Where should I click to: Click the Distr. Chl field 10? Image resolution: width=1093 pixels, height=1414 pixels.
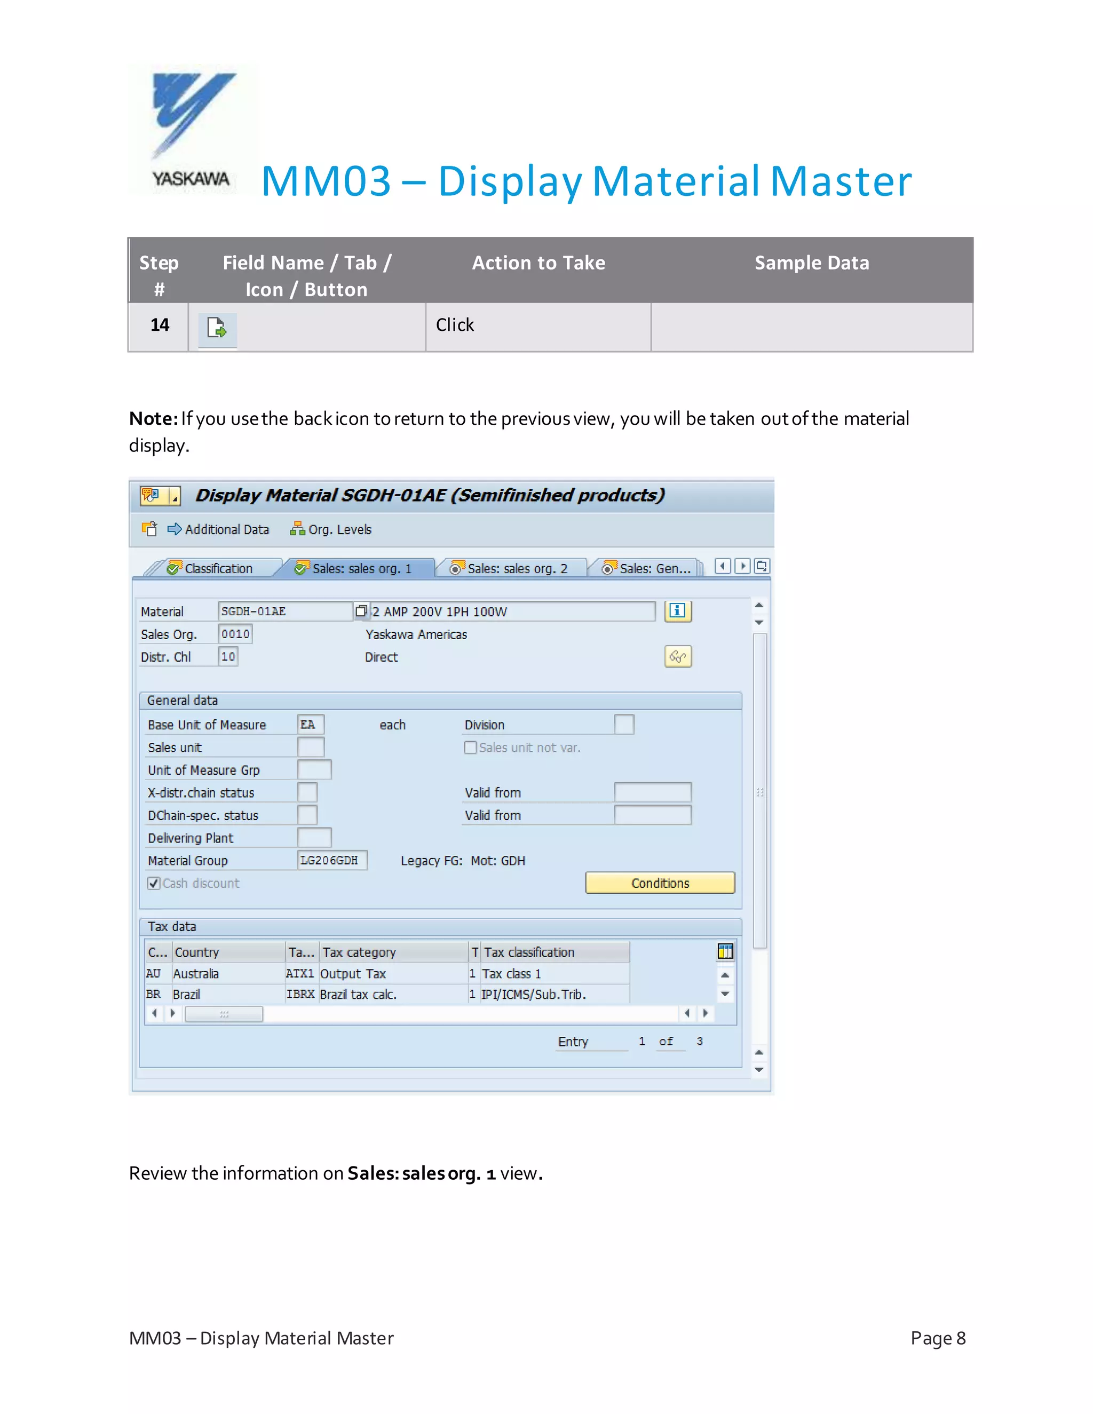[x=228, y=657]
